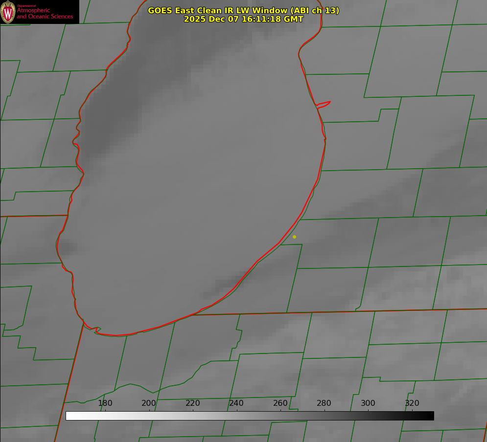Click the 320 label on the colorbar
487x442 pixels.
pos(412,403)
